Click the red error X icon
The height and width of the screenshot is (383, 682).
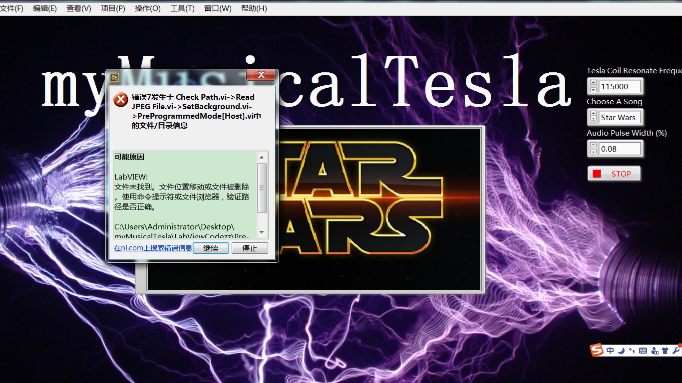tap(121, 100)
